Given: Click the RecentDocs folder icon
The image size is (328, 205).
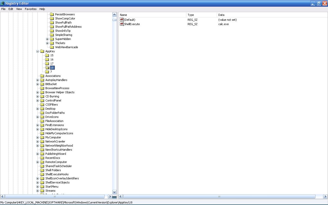Looking at the screenshot, I should coord(42,158).
